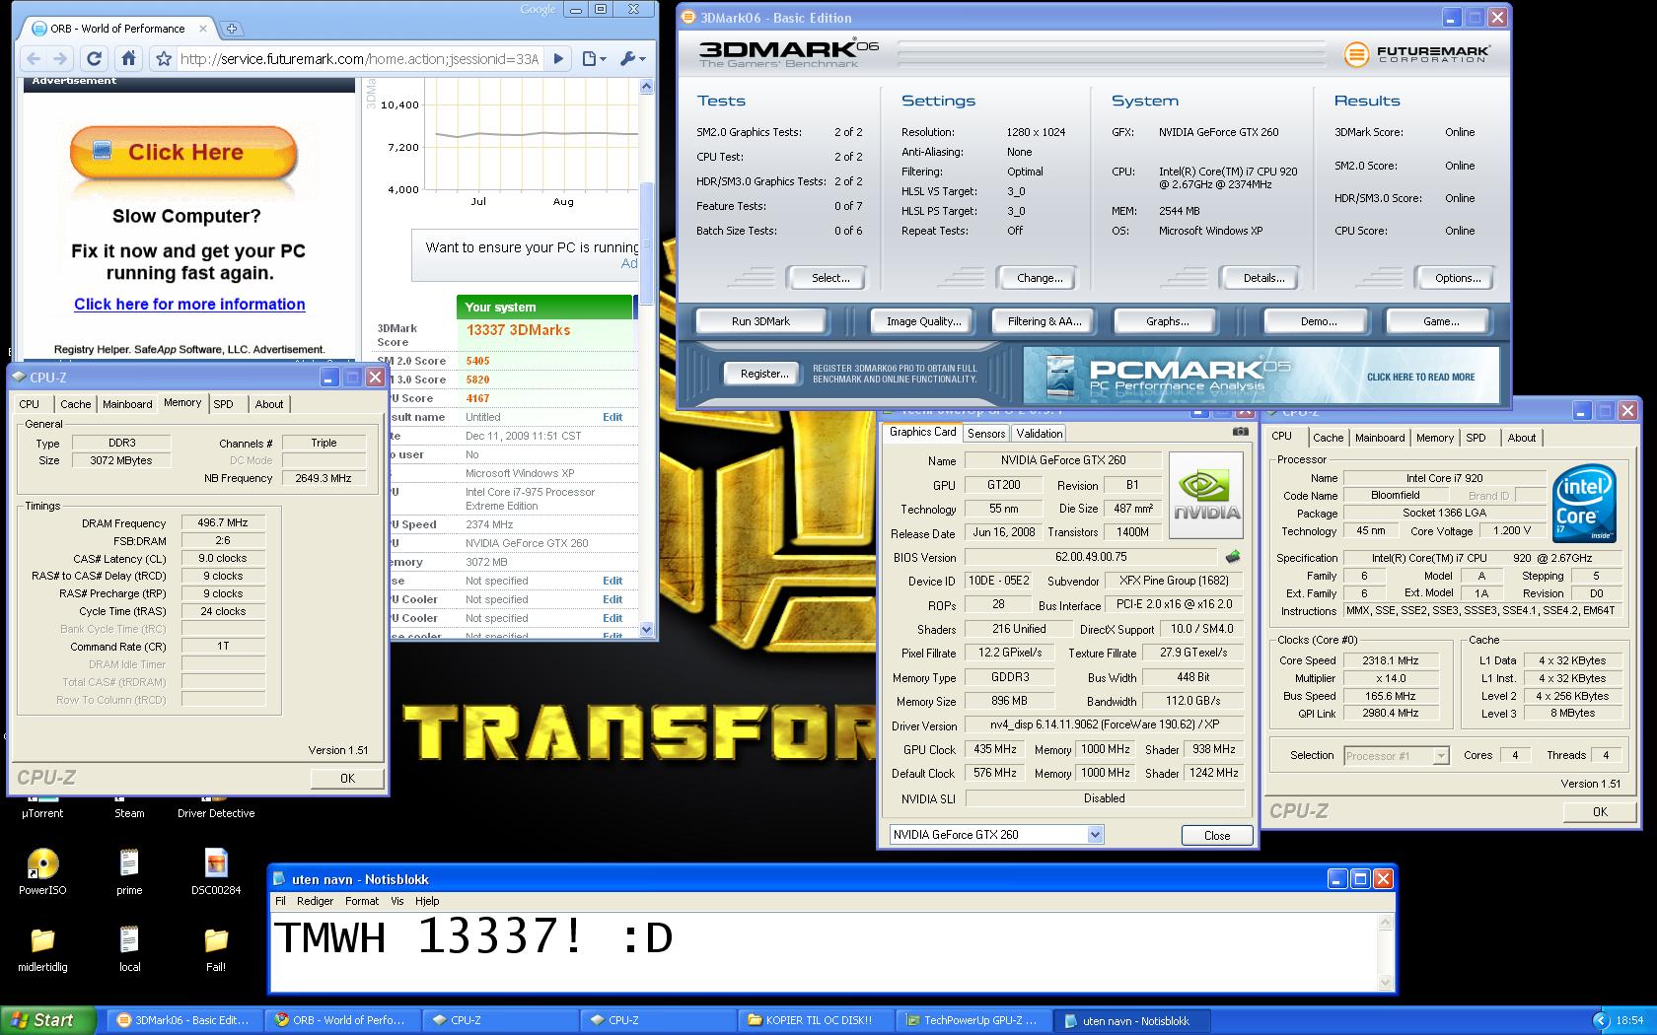Switch to CPU tab in left CPU-Z
The width and height of the screenshot is (1657, 1035).
point(30,404)
